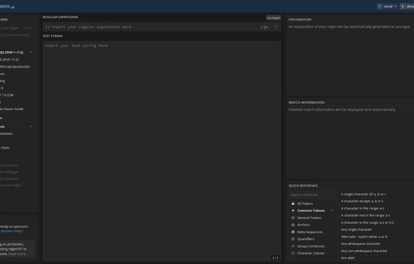Click 'A character in the range: a-z or A-Z'
The width and height of the screenshot is (414, 264).
coord(368,222)
